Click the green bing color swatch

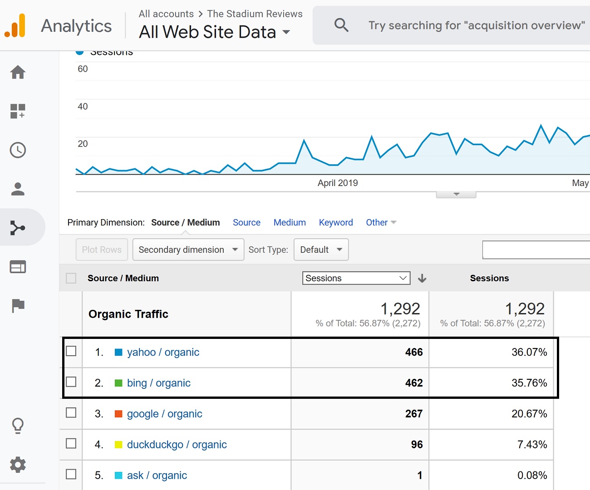click(118, 383)
